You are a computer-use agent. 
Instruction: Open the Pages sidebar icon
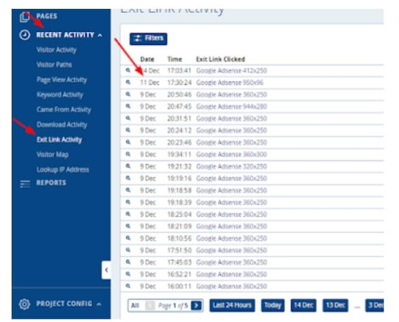25,17
